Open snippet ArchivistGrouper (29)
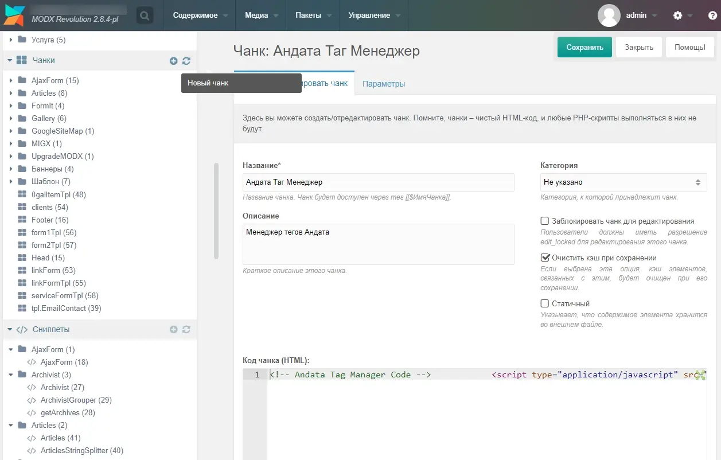Screen dimensions: 721x460 pyautogui.click(x=76, y=400)
